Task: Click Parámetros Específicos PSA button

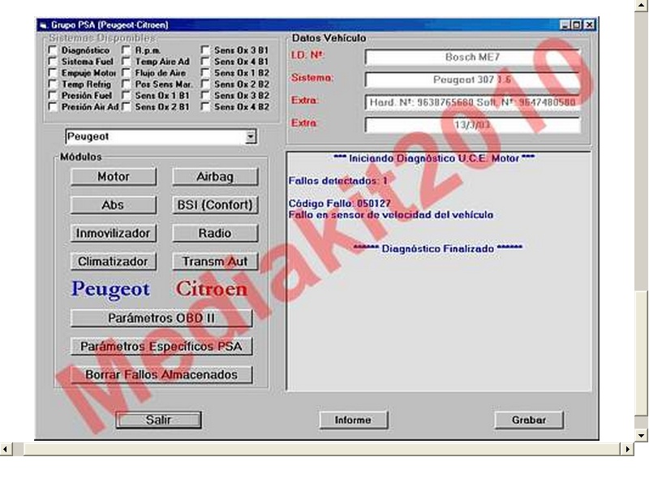Action: click(x=161, y=347)
